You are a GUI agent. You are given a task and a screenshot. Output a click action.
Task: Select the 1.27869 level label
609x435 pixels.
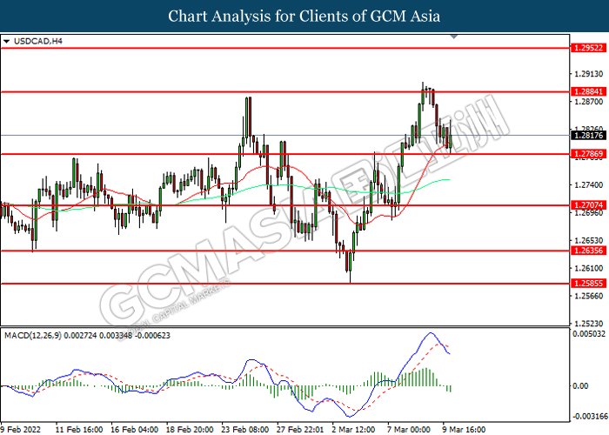589,154
